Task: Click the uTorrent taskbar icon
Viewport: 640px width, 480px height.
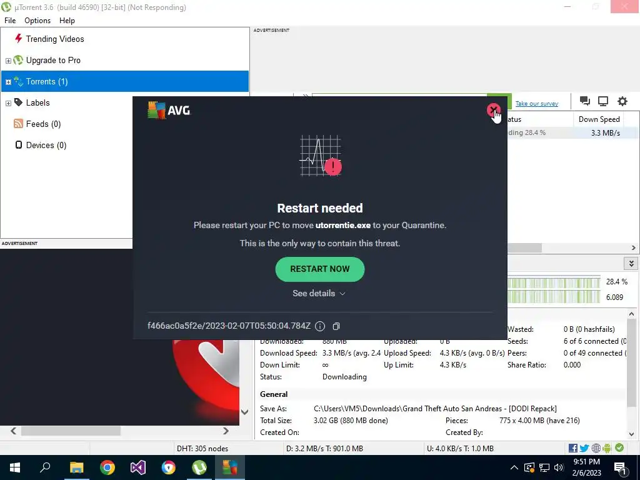Action: pyautogui.click(x=199, y=467)
